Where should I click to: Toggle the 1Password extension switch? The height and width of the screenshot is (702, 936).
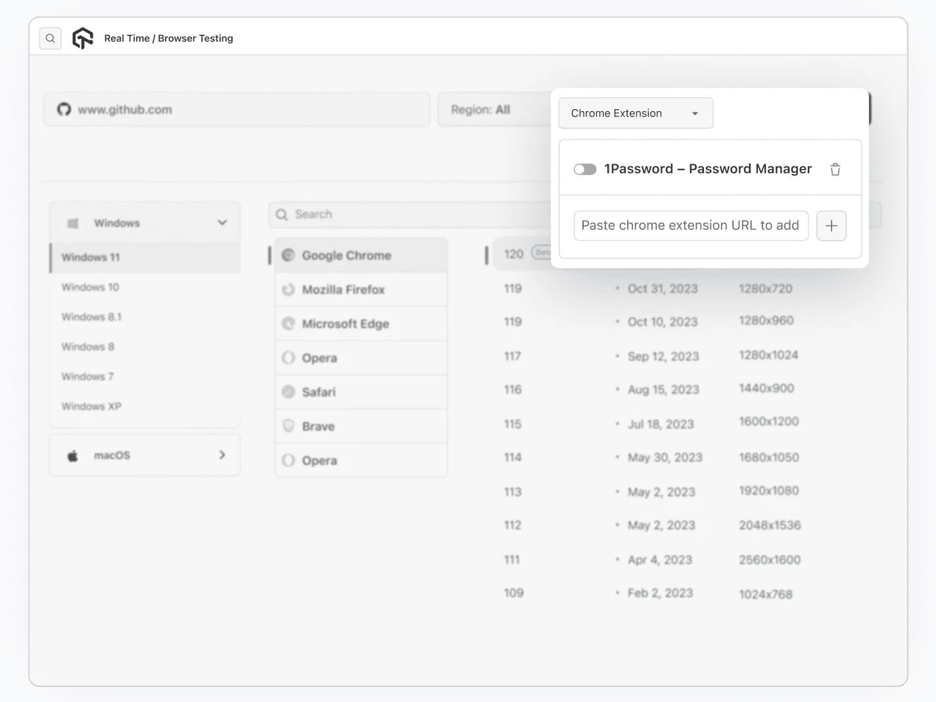tap(584, 169)
